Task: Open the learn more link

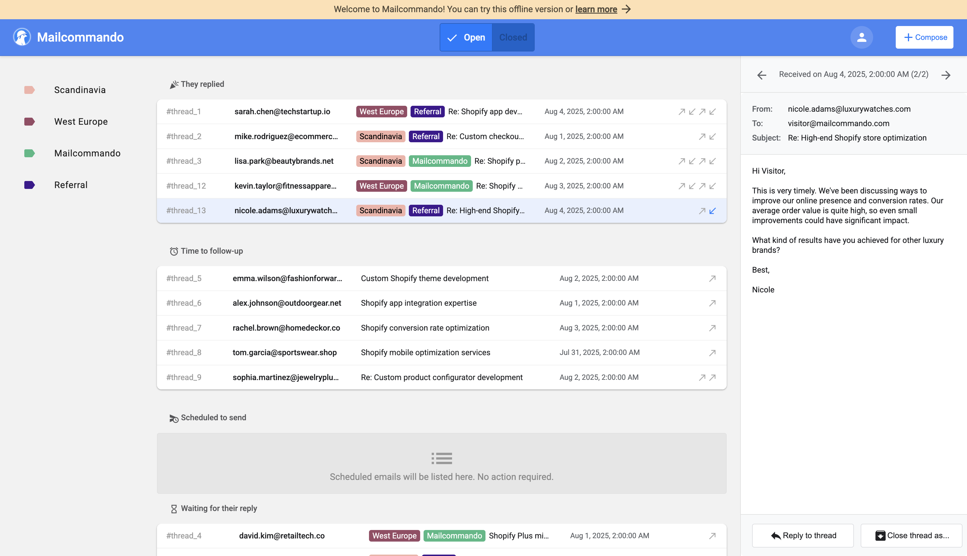Action: click(x=596, y=9)
